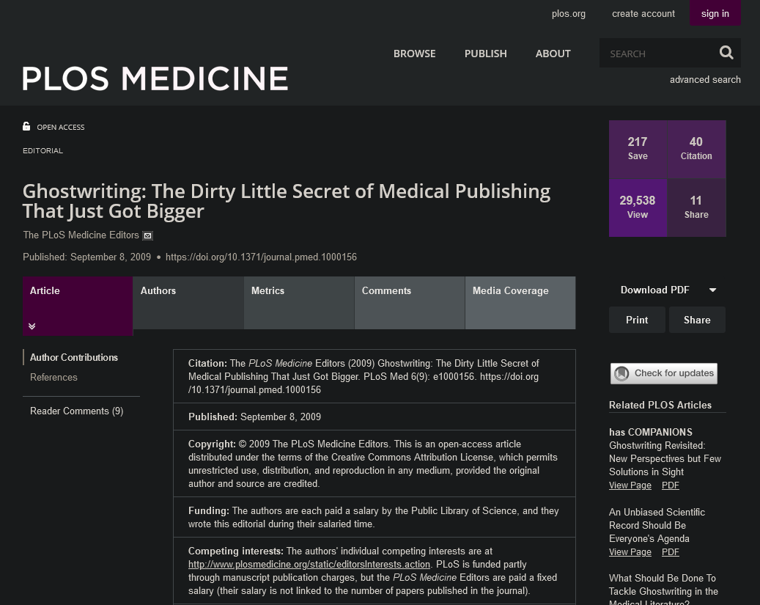Click the 'Citation:' label in the article info box
This screenshot has height=605, width=760.
point(207,364)
